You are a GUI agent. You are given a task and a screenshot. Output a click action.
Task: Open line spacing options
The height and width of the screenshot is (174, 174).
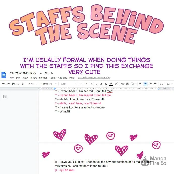point(162,84)
